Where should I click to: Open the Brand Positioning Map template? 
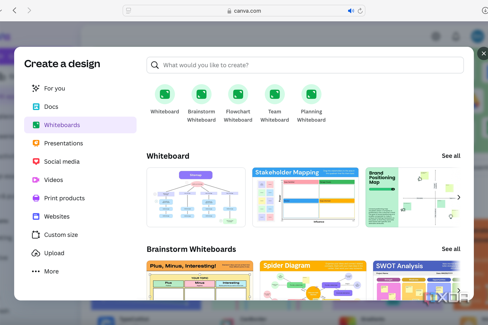coord(413,197)
